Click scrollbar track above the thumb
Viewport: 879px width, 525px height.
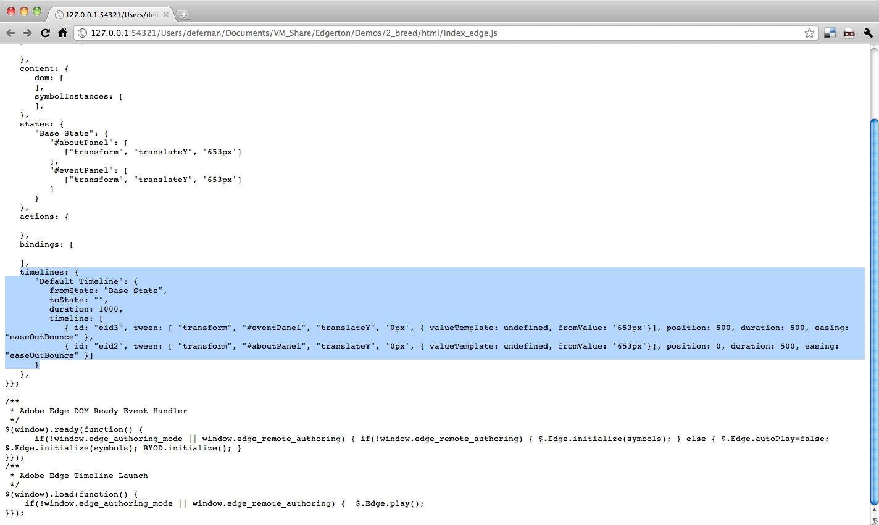click(874, 80)
